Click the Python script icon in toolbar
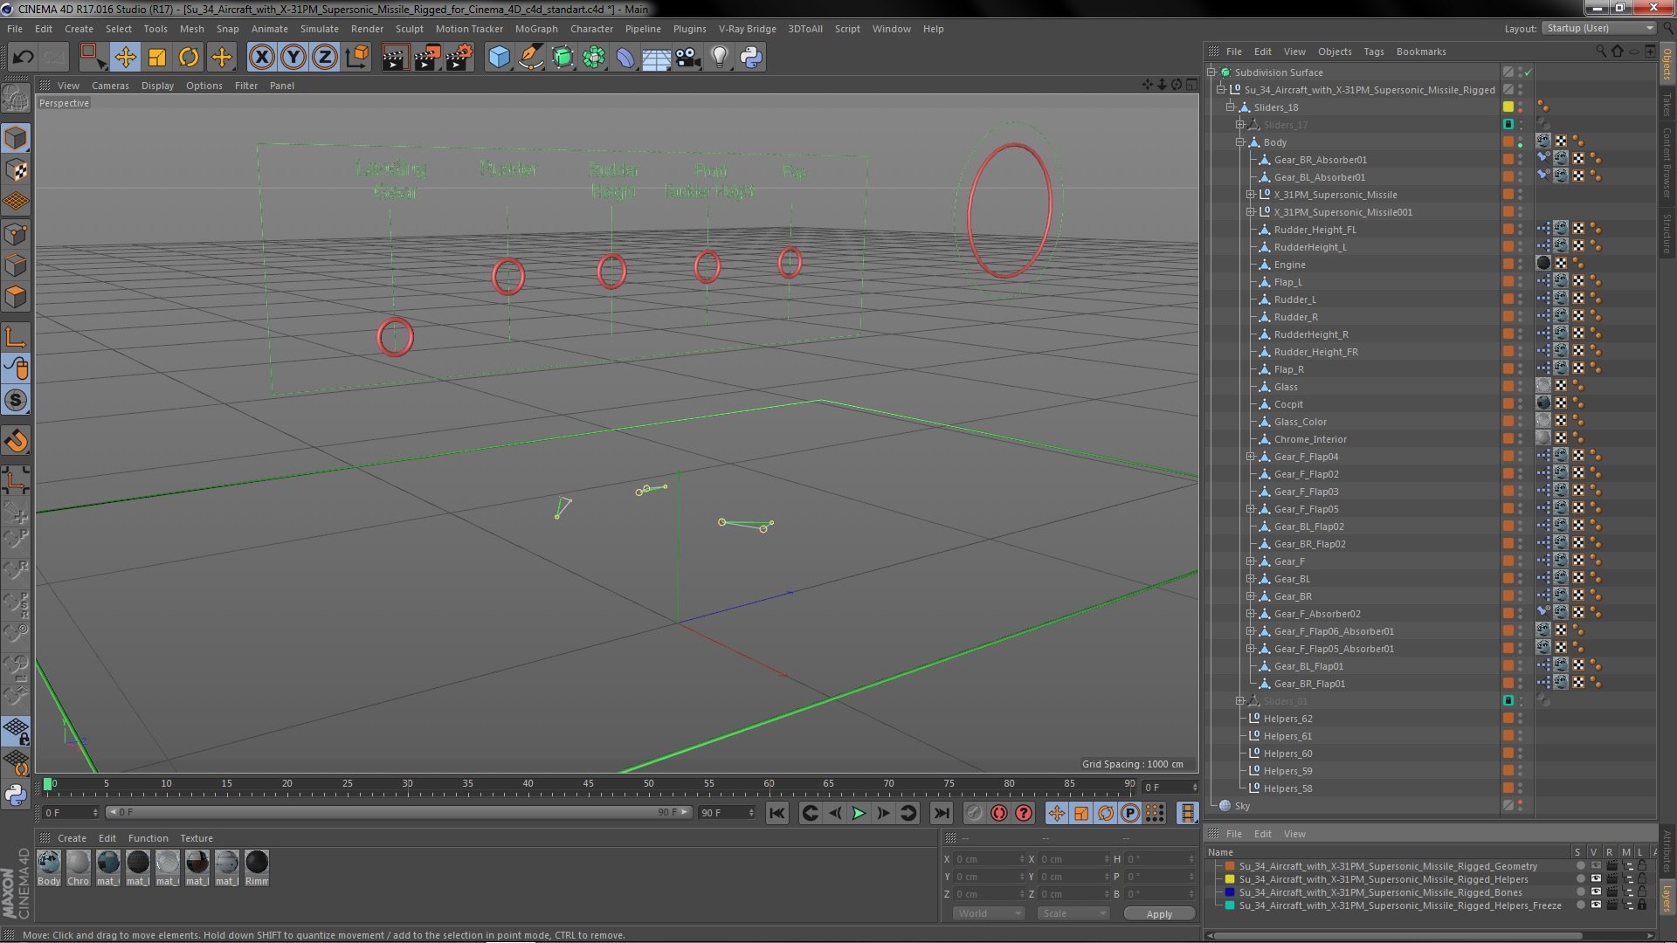 (x=751, y=58)
